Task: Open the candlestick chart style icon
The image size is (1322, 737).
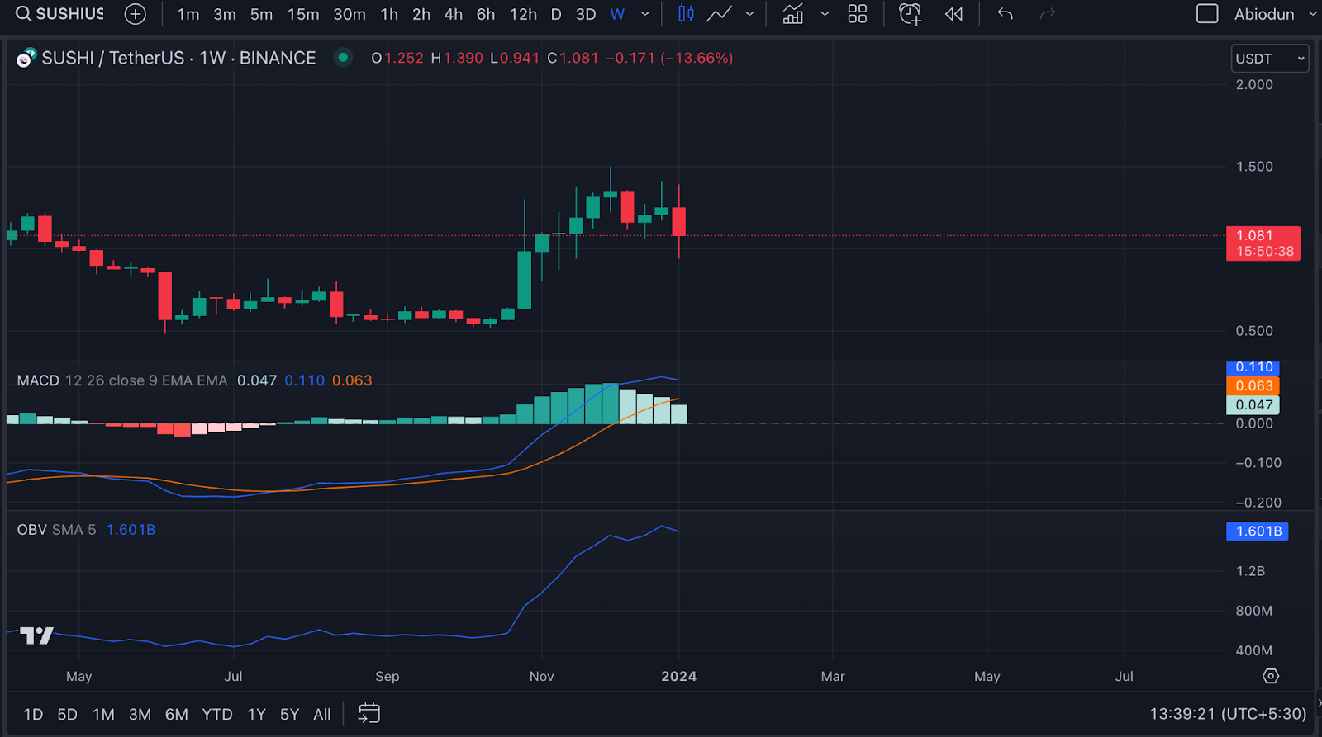Action: (686, 14)
